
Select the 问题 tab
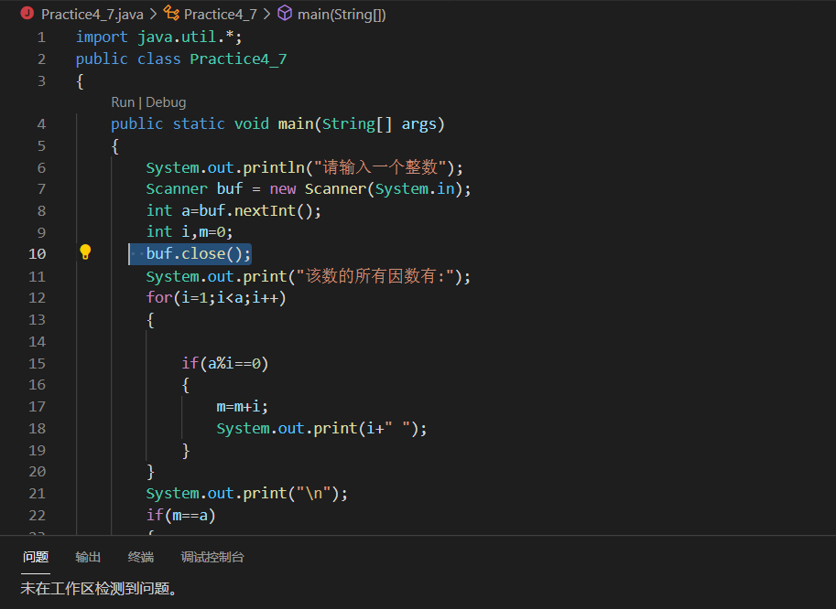point(36,556)
